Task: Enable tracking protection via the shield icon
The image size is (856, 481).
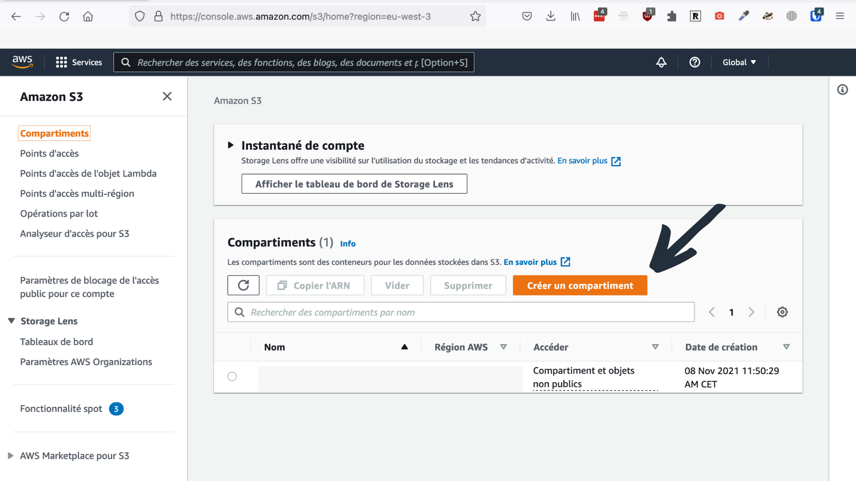Action: click(x=140, y=16)
